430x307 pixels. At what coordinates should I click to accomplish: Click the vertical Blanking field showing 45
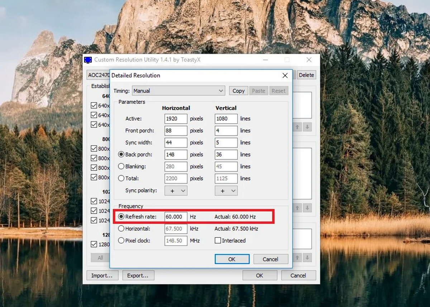point(226,166)
